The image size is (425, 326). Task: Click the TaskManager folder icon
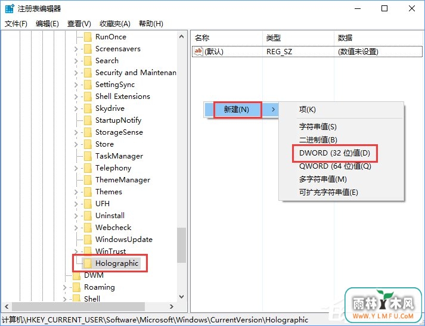click(88, 156)
